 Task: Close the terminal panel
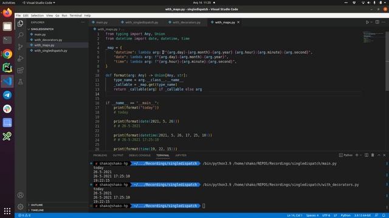(x=384, y=155)
